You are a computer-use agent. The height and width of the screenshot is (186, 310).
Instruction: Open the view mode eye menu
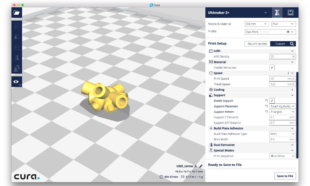[x=17, y=82]
